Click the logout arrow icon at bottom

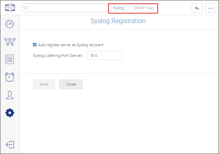click(10, 145)
